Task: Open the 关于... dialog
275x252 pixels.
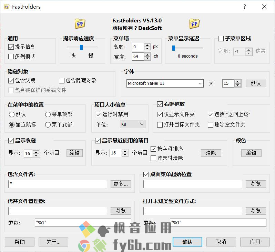Action: [53, 242]
